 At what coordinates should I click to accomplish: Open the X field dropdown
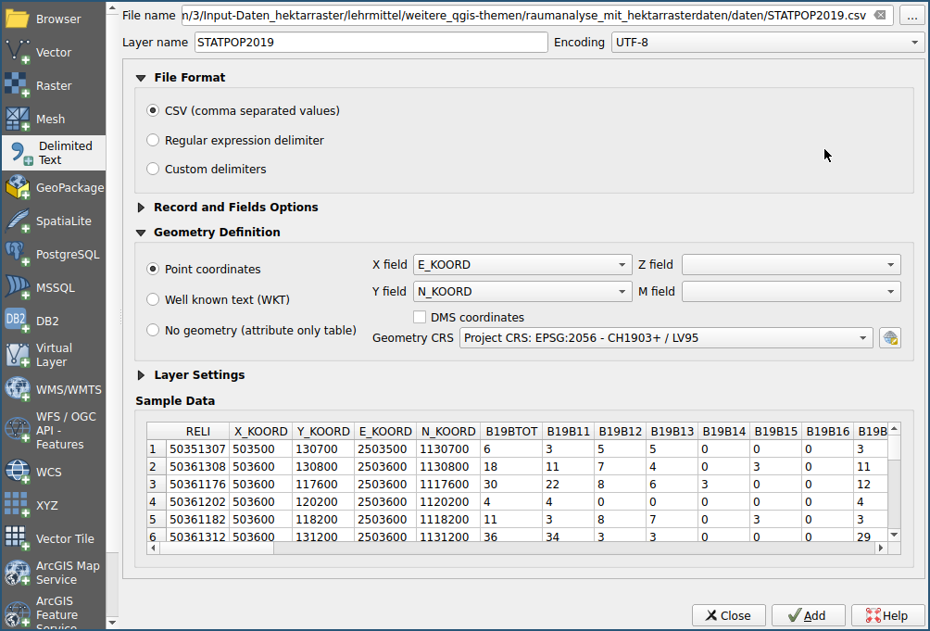[523, 265]
